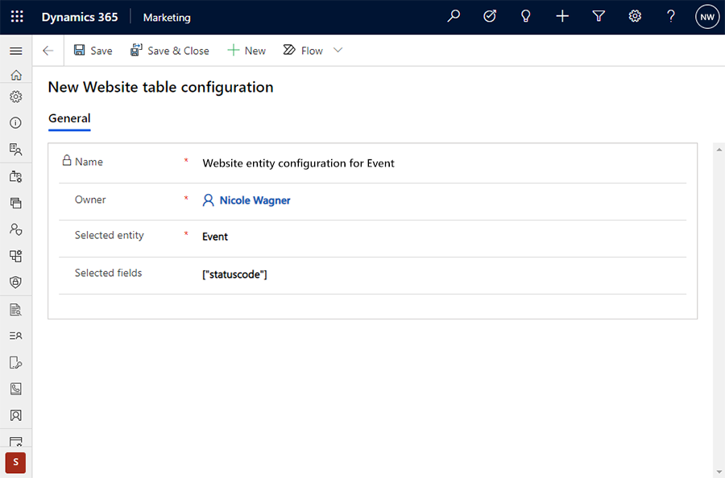Toggle the hamburger site map menu

(16, 51)
